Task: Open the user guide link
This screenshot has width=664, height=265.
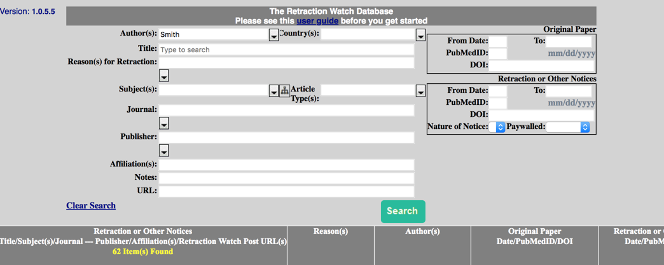Action: pyautogui.click(x=317, y=21)
